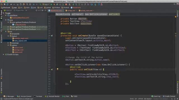Run the app with green play icon
The width and height of the screenshot is (179, 100).
[51, 4]
